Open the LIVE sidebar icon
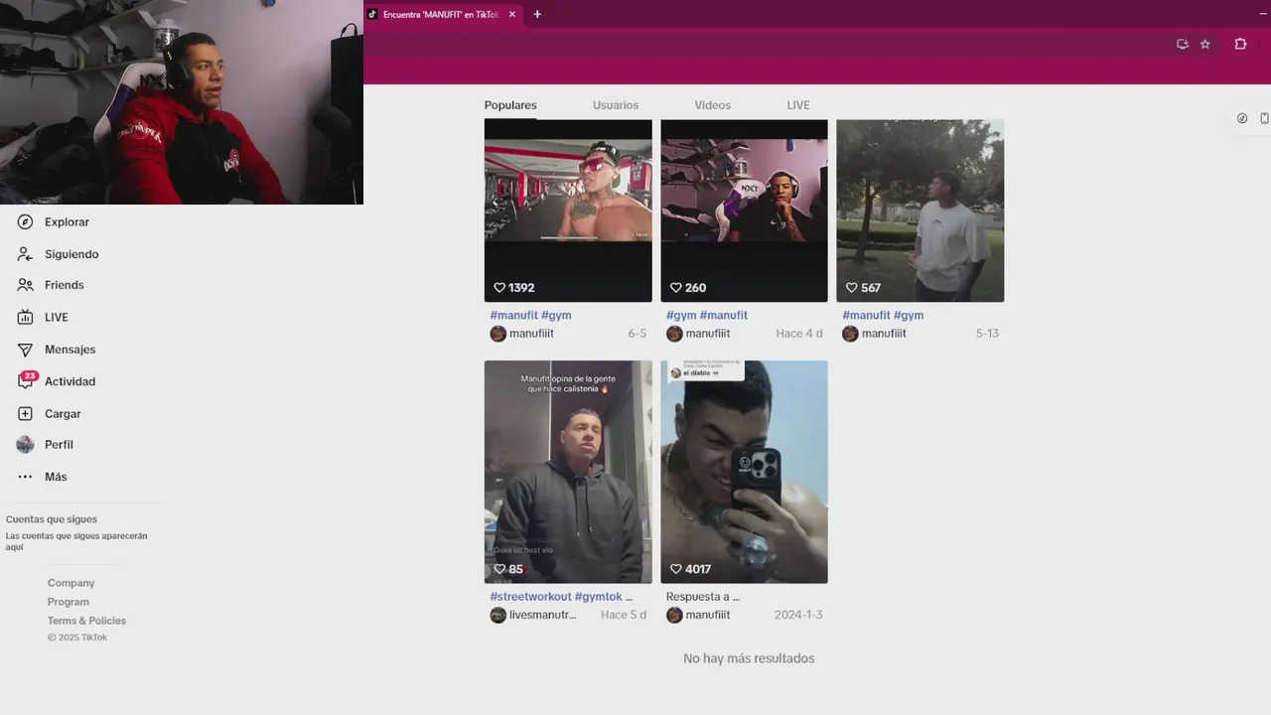The height and width of the screenshot is (715, 1271). click(25, 317)
